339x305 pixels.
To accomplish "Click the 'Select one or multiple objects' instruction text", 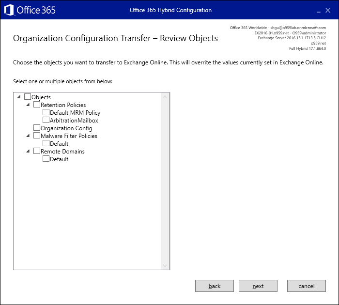I will point(62,81).
